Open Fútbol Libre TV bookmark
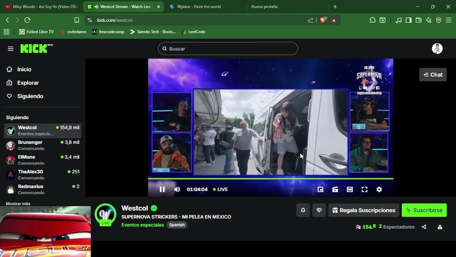Screen dimensions: 456x257 click(36, 32)
